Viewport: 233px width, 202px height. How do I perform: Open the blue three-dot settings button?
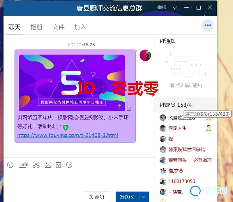[208, 25]
